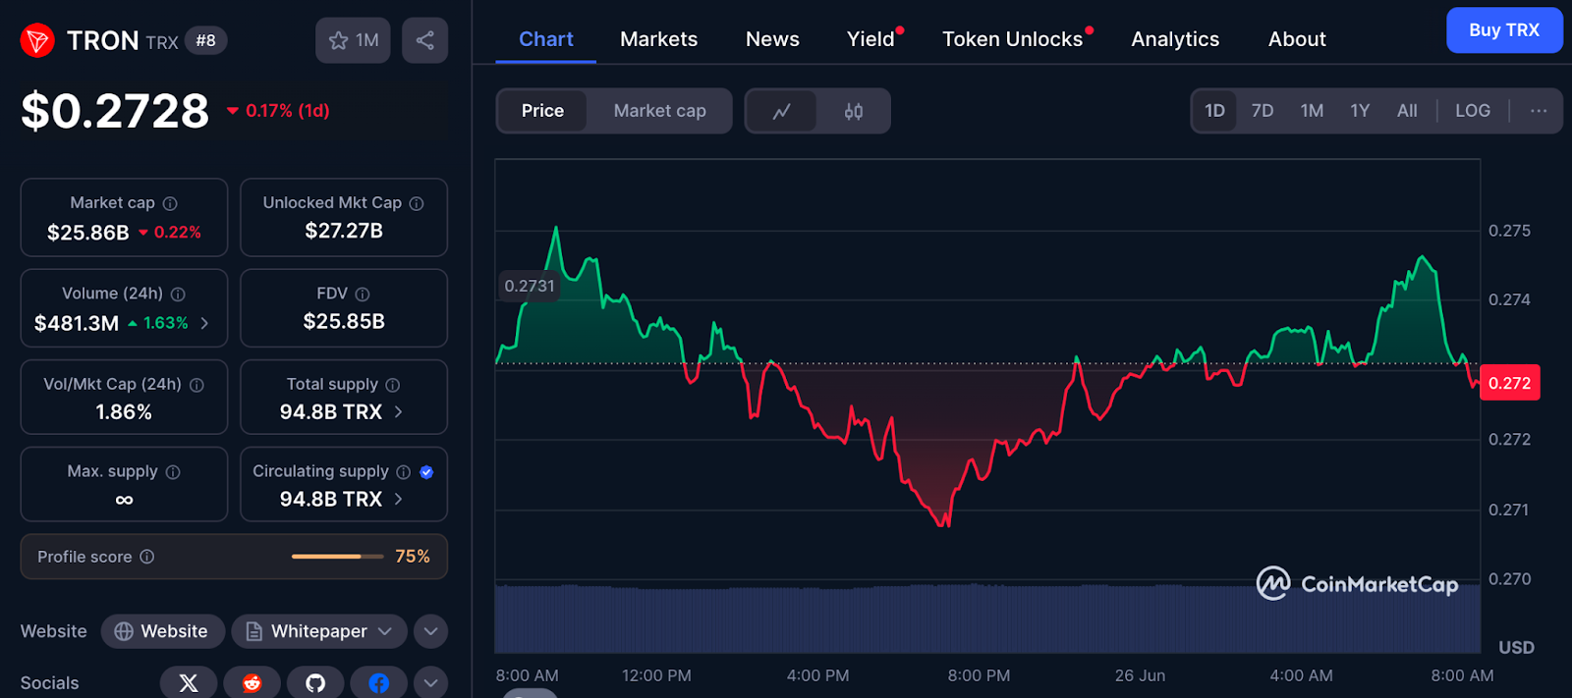Open TRON's GitHub social link
The height and width of the screenshot is (698, 1572).
point(315,682)
